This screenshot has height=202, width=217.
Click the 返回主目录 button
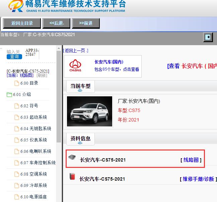22,23
